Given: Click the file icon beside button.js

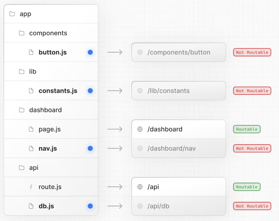Looking at the screenshot, I should coord(31,52).
